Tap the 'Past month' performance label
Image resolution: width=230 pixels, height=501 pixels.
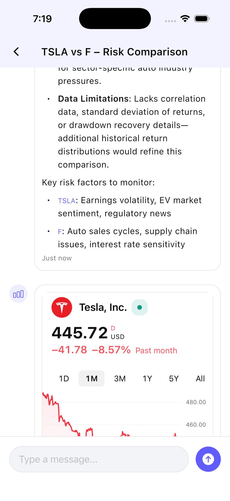tap(156, 350)
